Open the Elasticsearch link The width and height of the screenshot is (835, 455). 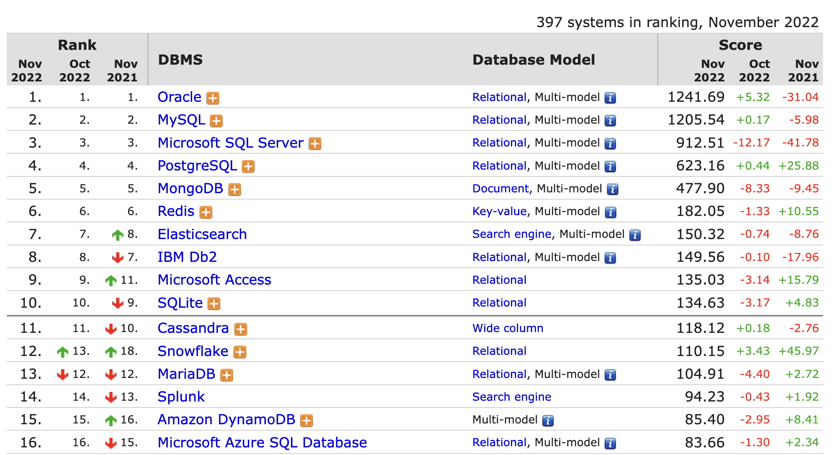(202, 234)
